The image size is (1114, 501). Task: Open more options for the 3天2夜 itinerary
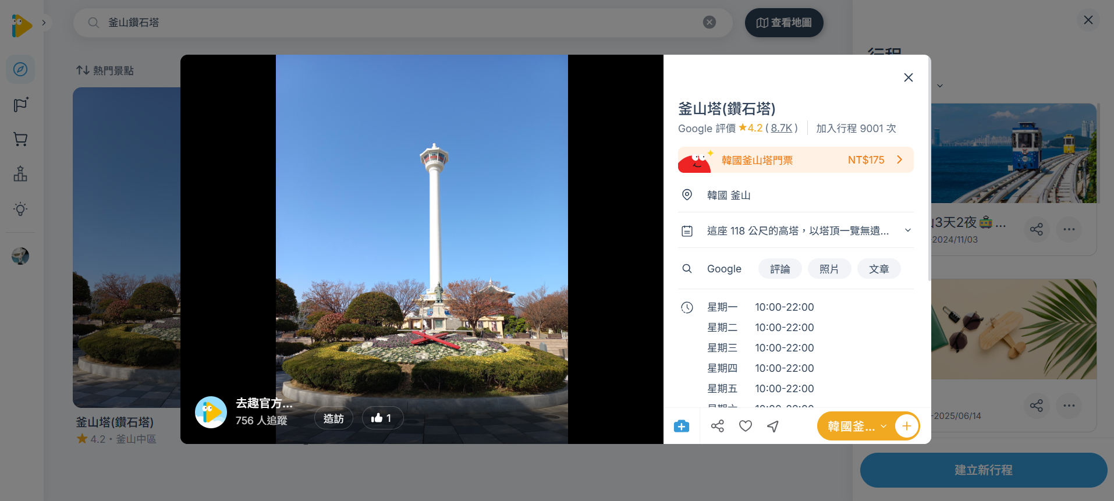[1069, 229]
